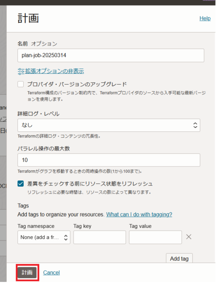The width and height of the screenshot is (219, 284).
Task: Click the arrows icon in Tag namespace field
Action: tap(66, 237)
